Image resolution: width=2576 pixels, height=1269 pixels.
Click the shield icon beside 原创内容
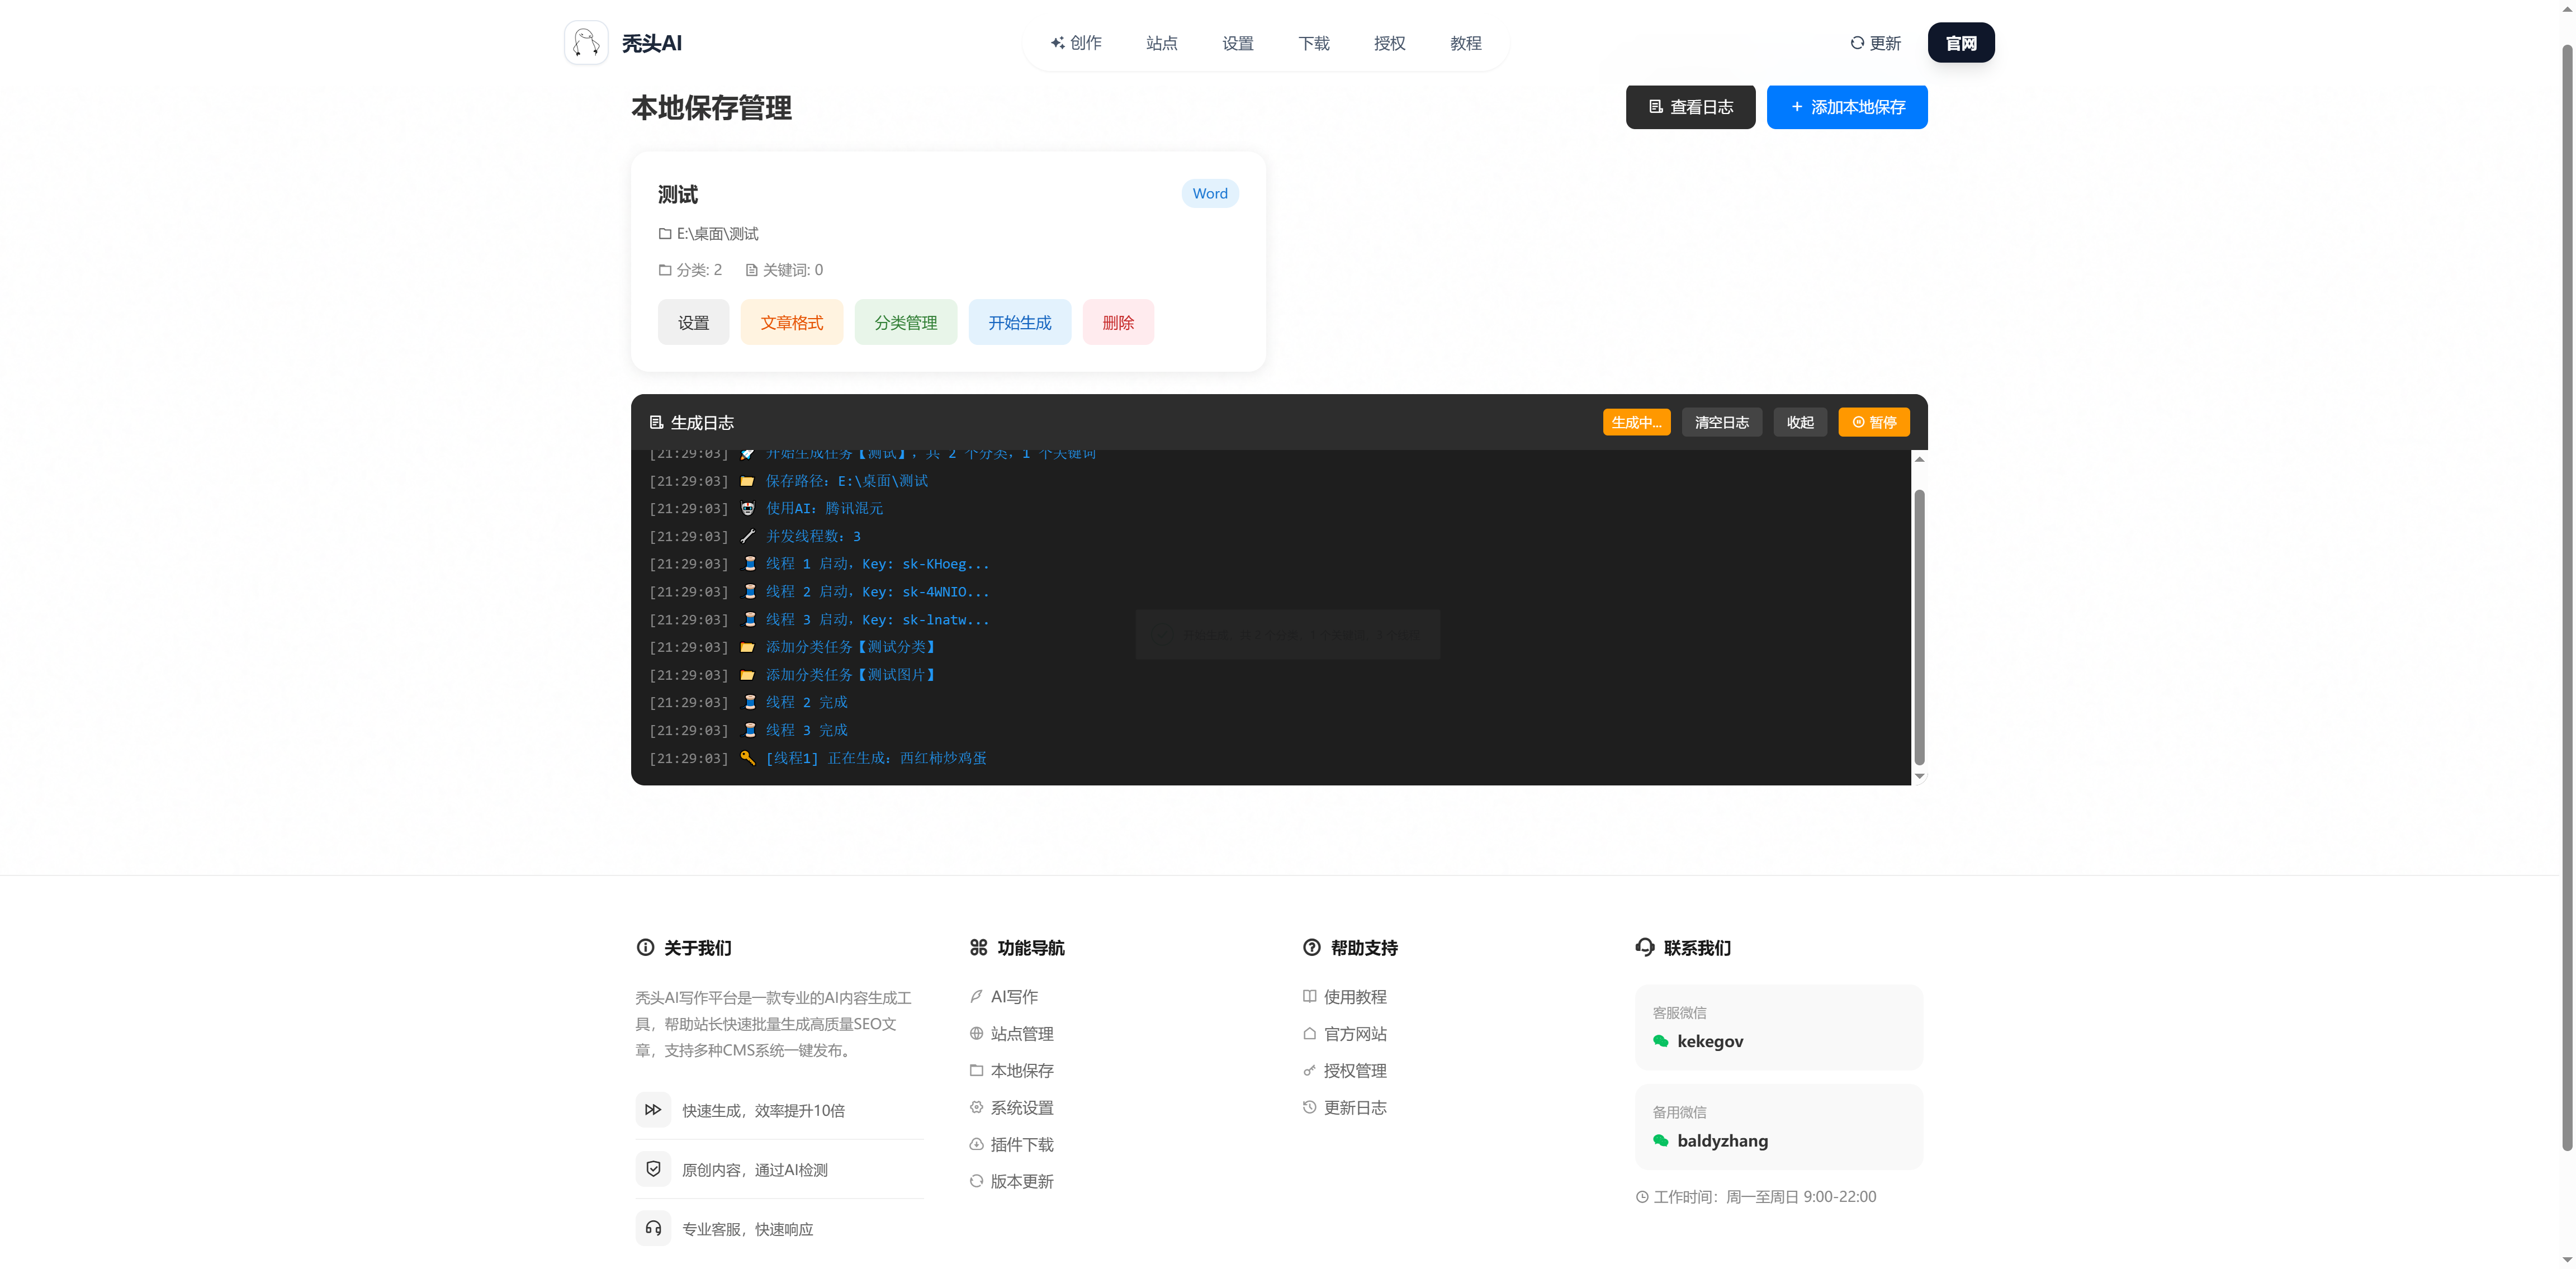(x=653, y=1169)
